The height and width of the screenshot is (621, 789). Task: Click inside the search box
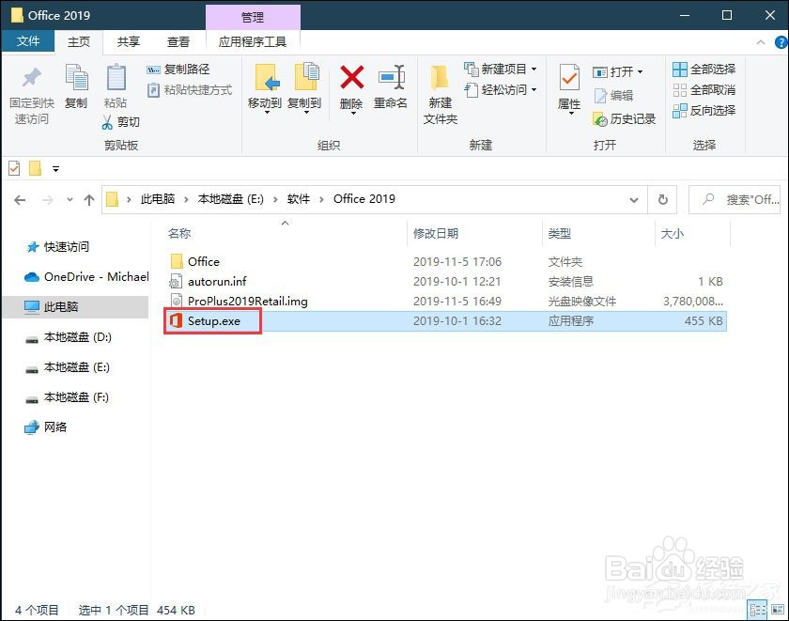[x=742, y=198]
